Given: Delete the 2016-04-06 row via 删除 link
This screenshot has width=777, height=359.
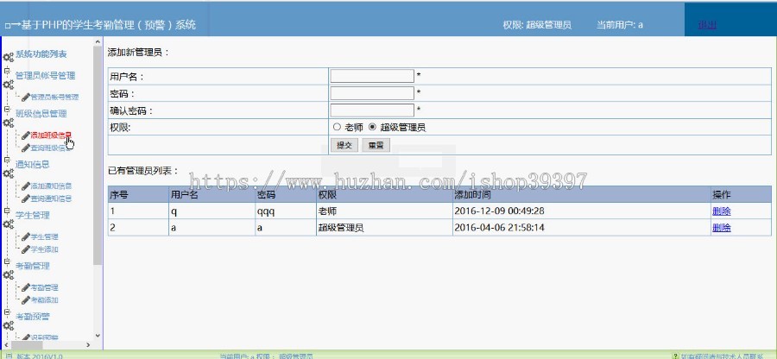Looking at the screenshot, I should [x=722, y=228].
